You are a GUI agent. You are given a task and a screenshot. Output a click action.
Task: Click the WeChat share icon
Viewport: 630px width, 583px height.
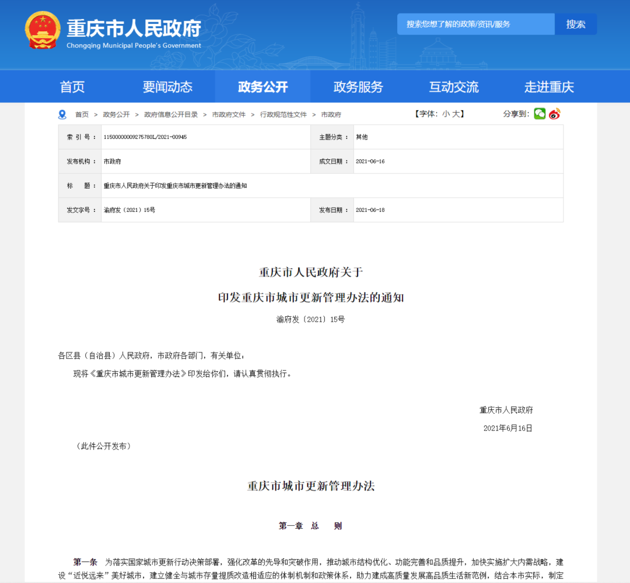pyautogui.click(x=540, y=114)
